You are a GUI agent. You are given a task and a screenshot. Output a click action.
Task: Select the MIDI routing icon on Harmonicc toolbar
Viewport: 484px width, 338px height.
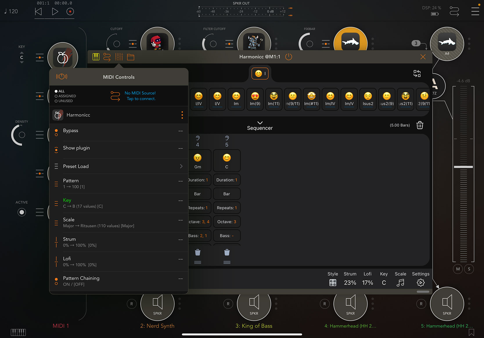coord(107,57)
